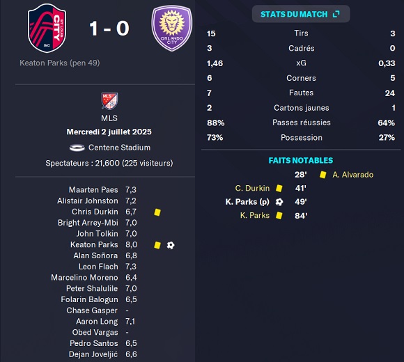The image size is (404, 362).
Task: Click yellow card icon beside Chris Durkin rating
Action: coord(157,212)
